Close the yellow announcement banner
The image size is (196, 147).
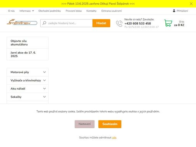[x=191, y=4]
